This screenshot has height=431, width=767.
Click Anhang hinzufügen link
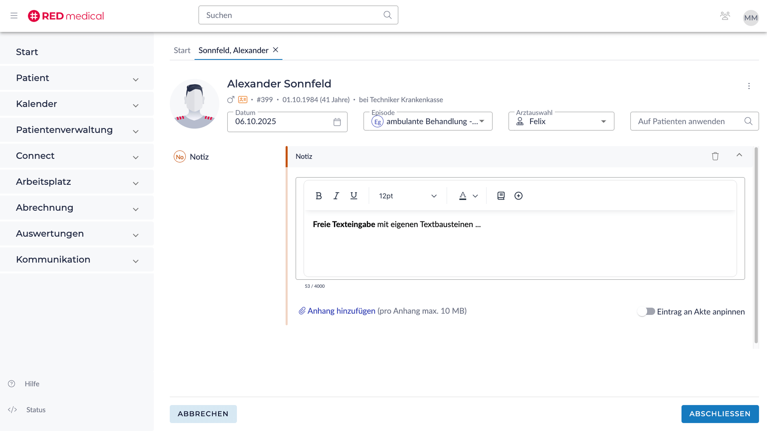click(x=341, y=311)
